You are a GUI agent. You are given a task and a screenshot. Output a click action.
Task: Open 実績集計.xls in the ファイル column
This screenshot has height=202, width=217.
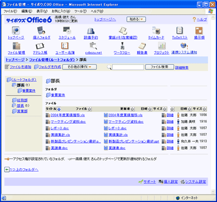pos(118,135)
